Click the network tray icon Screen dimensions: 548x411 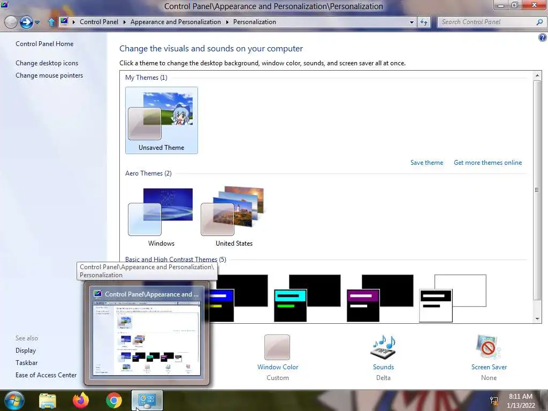(494, 401)
